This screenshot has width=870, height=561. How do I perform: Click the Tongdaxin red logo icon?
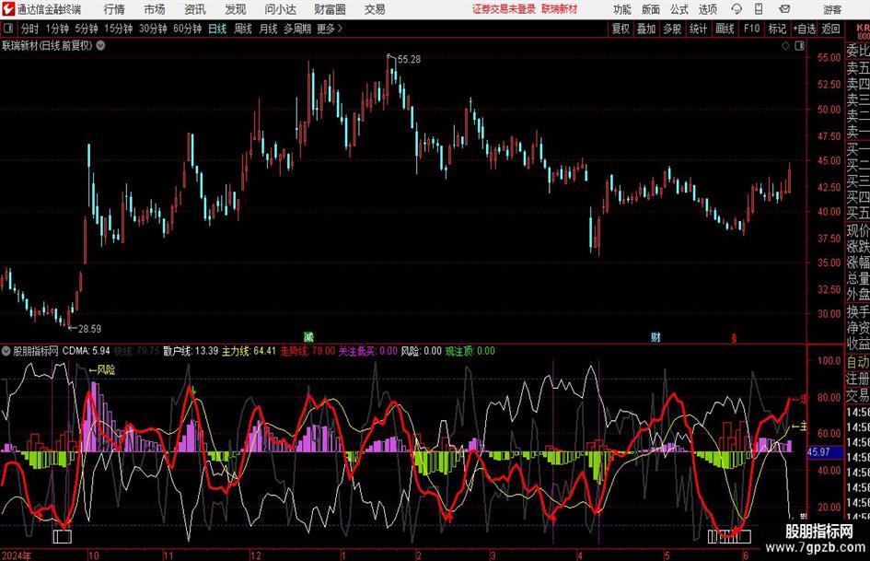tap(7, 9)
